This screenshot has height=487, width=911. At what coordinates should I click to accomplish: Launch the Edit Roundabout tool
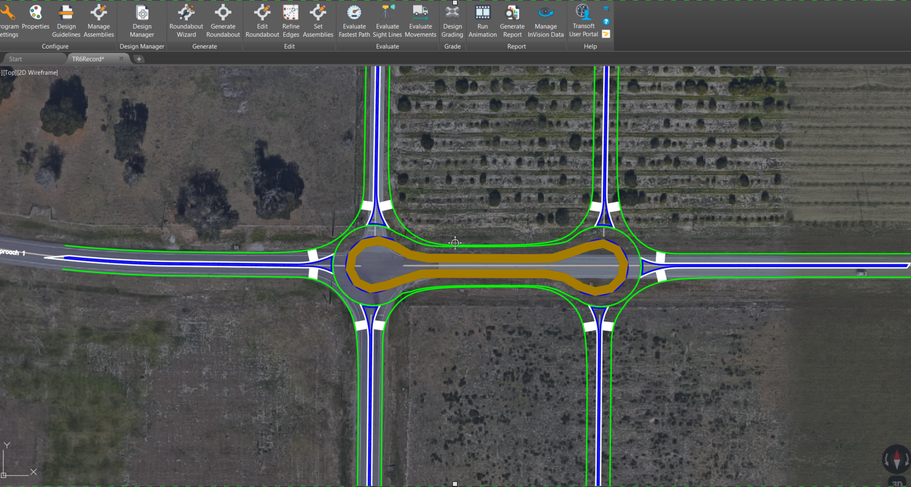262,21
